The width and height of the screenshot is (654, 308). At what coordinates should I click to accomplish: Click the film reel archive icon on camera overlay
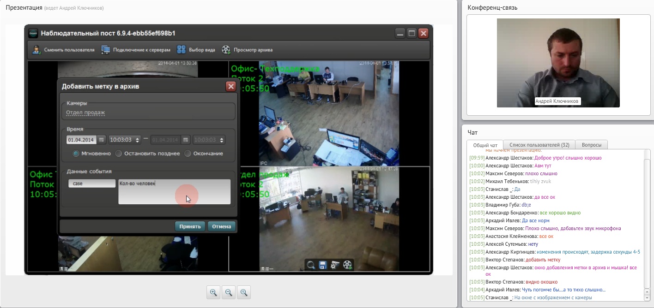(x=347, y=265)
